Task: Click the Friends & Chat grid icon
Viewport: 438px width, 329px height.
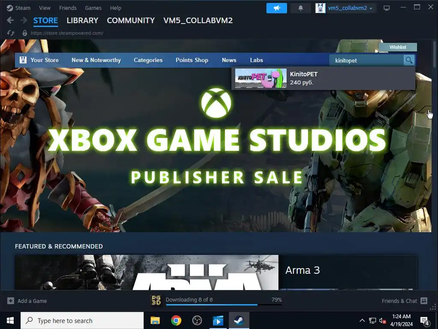Action: 424,301
